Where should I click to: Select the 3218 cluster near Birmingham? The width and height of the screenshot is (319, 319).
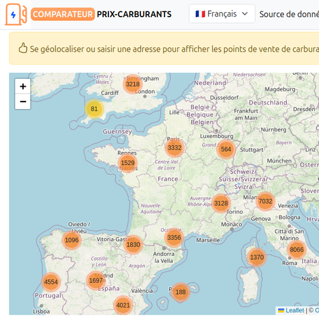point(133,84)
